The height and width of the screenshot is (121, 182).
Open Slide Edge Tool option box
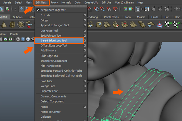(x=85, y=56)
